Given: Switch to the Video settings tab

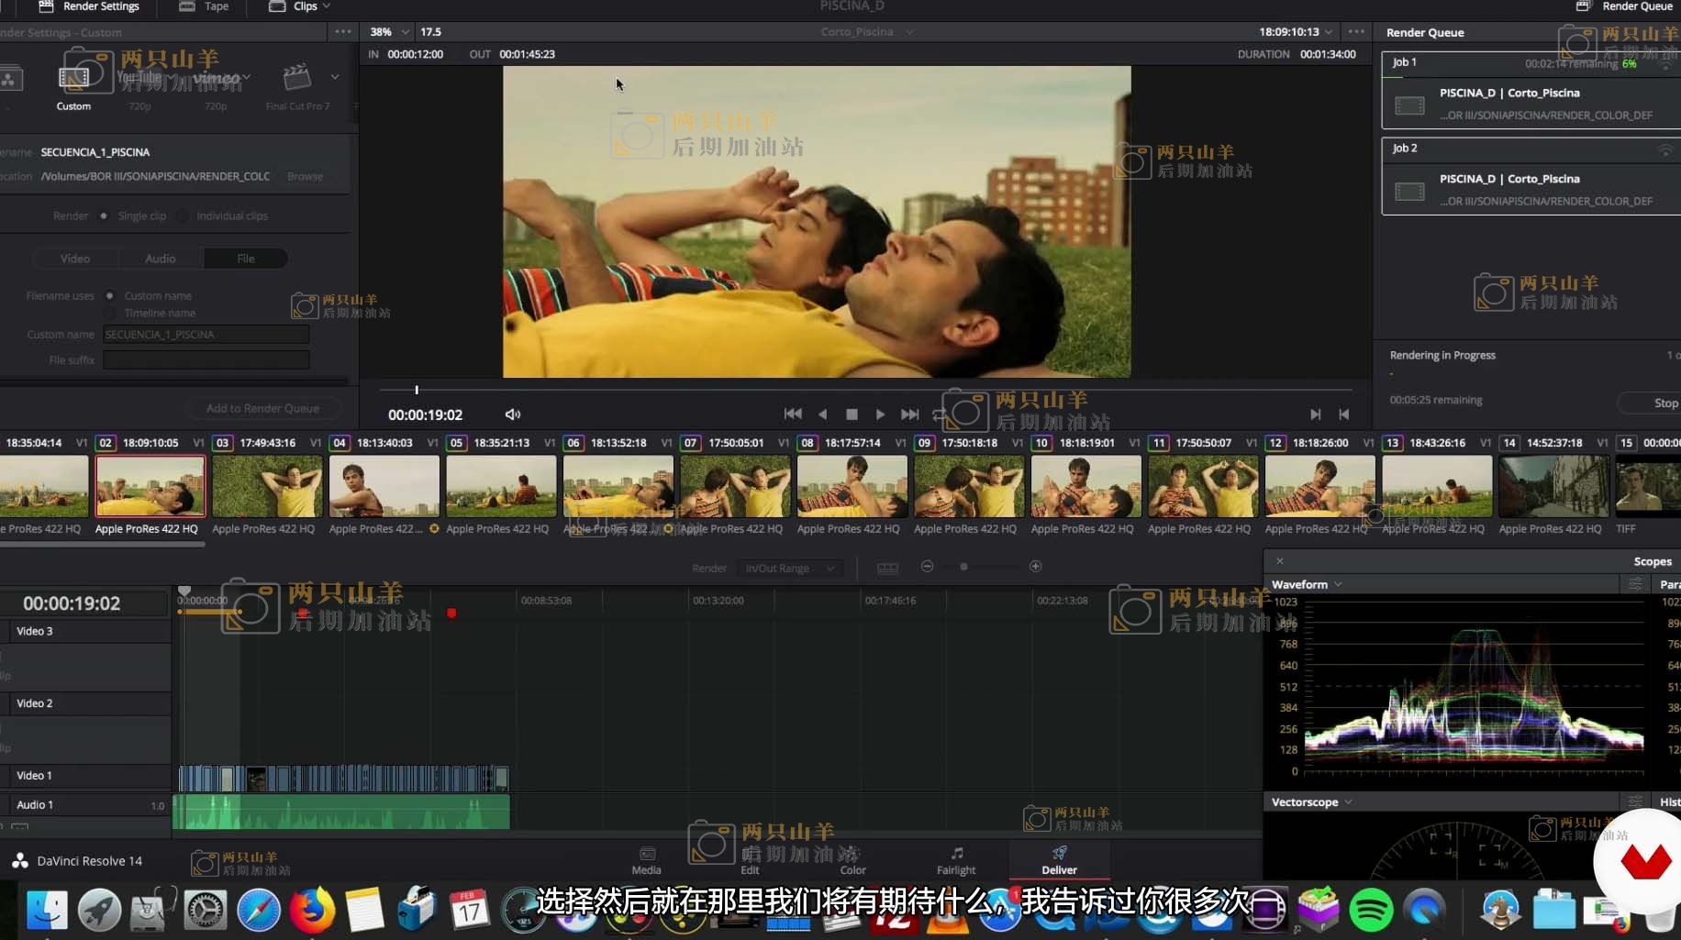Looking at the screenshot, I should (x=75, y=259).
